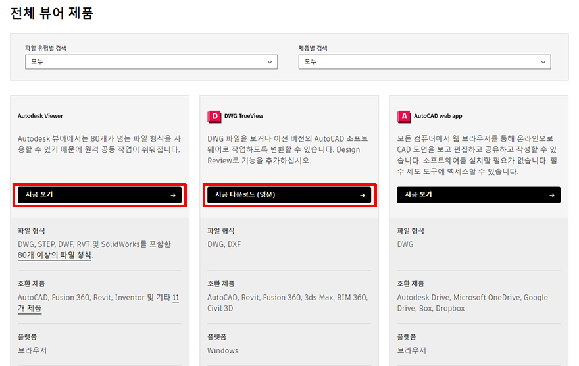Click the 파일 유형별 검색 label
Screen dimensions: 579x366
(46, 48)
